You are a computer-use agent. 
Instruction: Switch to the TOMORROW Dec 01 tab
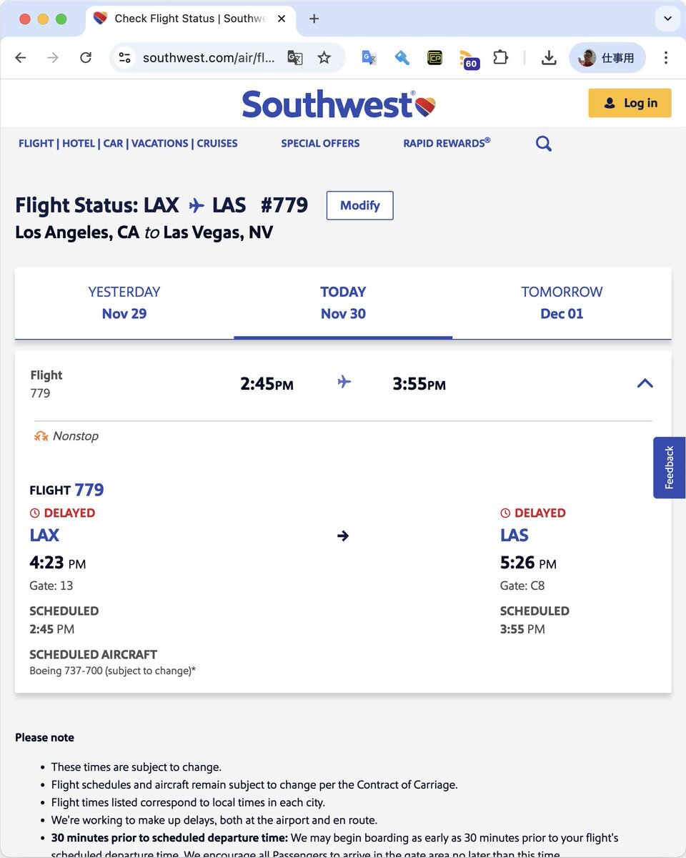562,302
